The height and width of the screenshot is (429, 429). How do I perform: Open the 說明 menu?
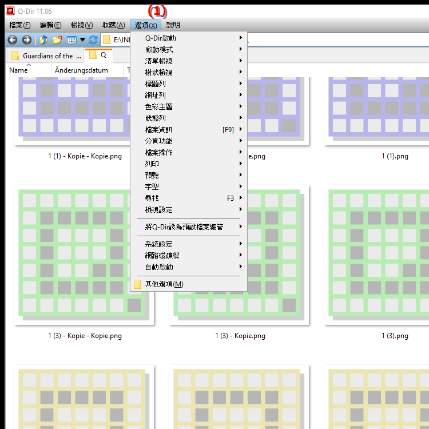pos(173,25)
